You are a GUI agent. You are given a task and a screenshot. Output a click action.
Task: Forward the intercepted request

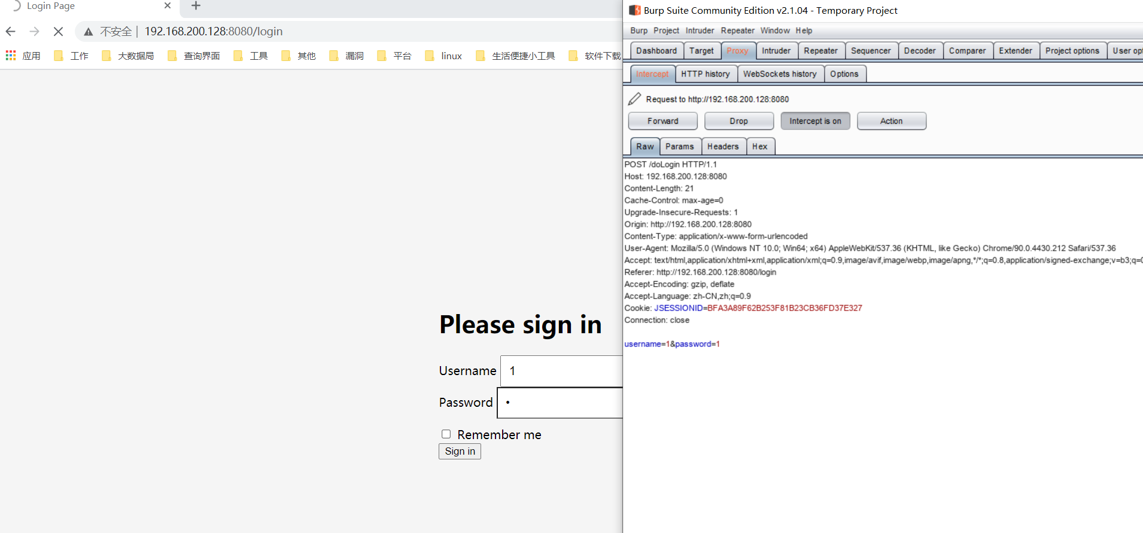click(662, 121)
